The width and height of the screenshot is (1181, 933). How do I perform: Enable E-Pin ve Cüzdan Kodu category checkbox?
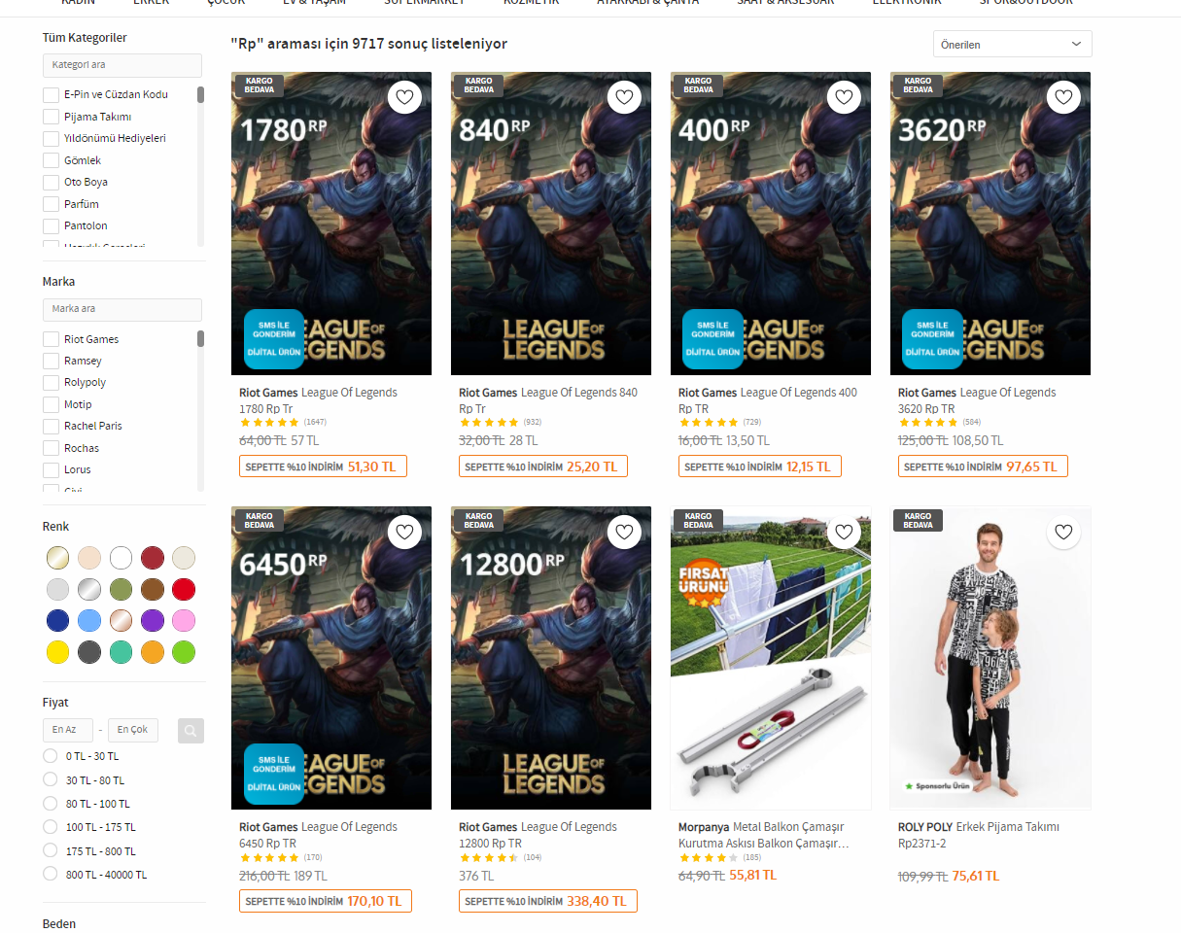pos(51,95)
